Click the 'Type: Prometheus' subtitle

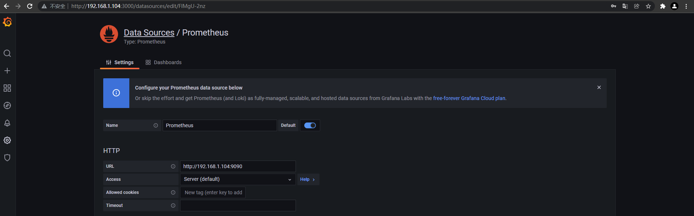[x=145, y=42]
